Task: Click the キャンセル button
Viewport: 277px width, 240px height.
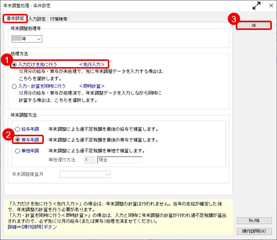Action: pyautogui.click(x=254, y=220)
